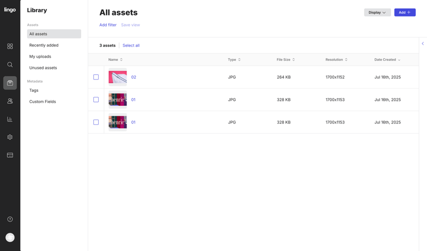Click the pink thumbnail of asset 02
This screenshot has width=427, height=251.
(117, 77)
